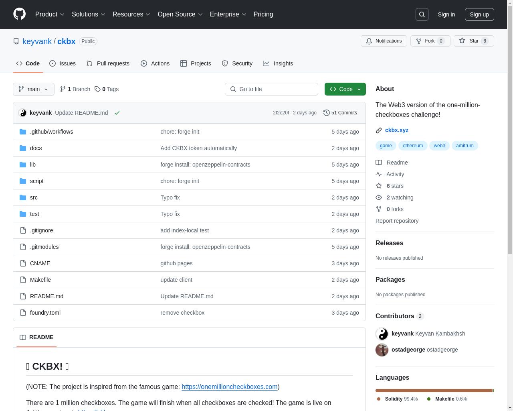Click the foundry.toml file icon
Image resolution: width=513 pixels, height=411 pixels.
[x=23, y=313]
